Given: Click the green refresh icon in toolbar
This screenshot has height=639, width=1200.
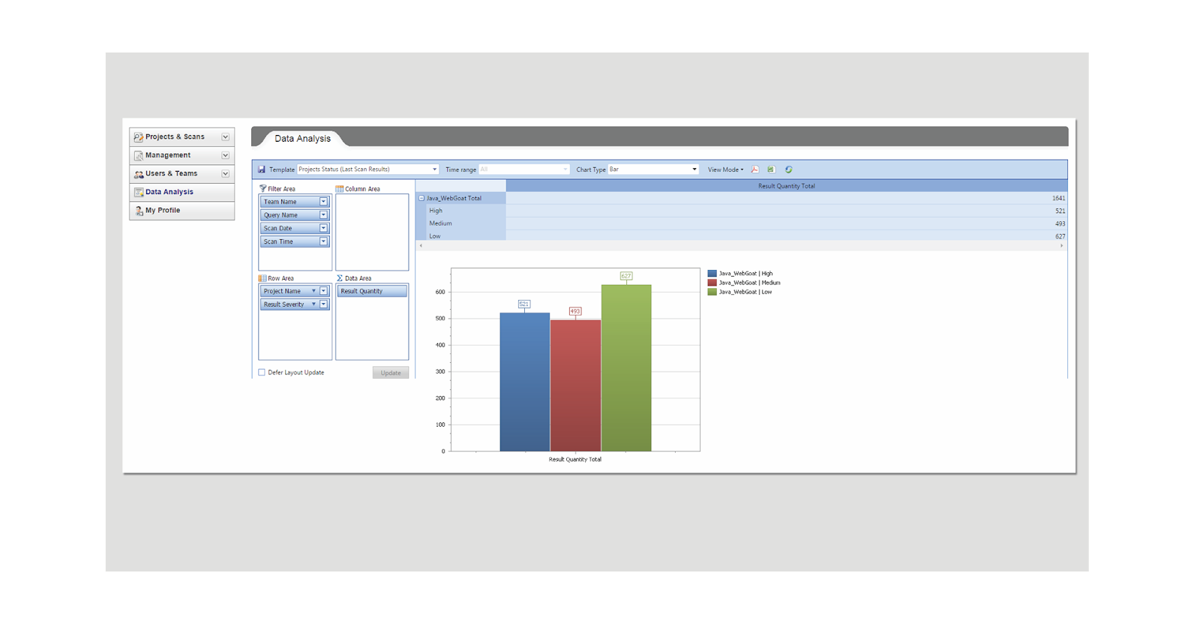Looking at the screenshot, I should click(788, 169).
